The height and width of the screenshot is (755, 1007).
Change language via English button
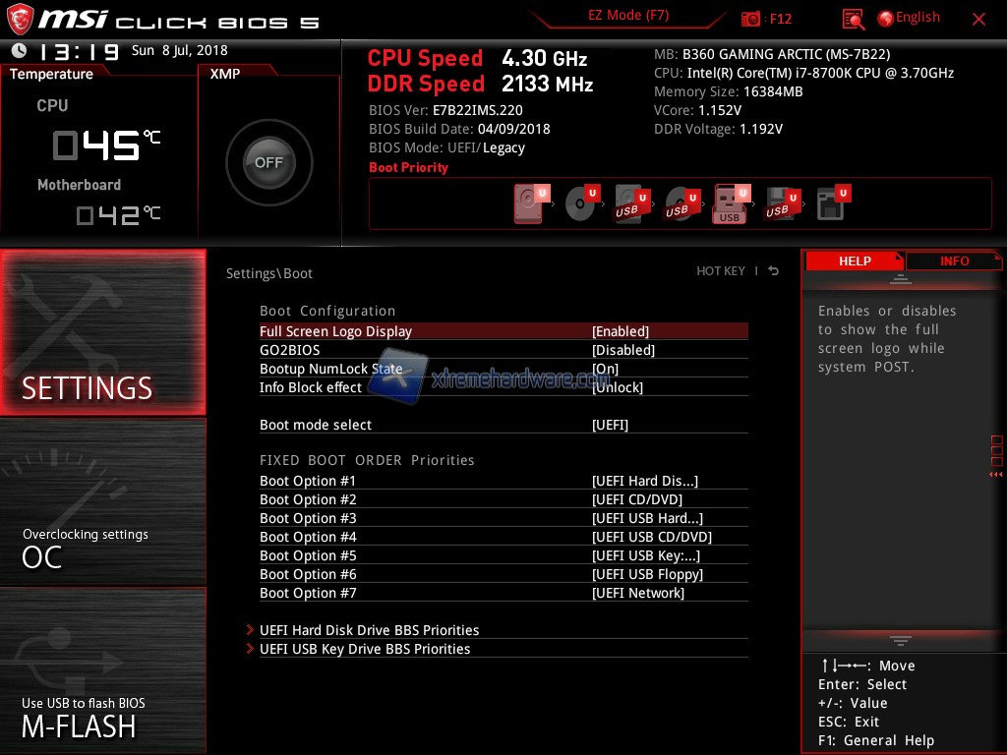(x=909, y=18)
